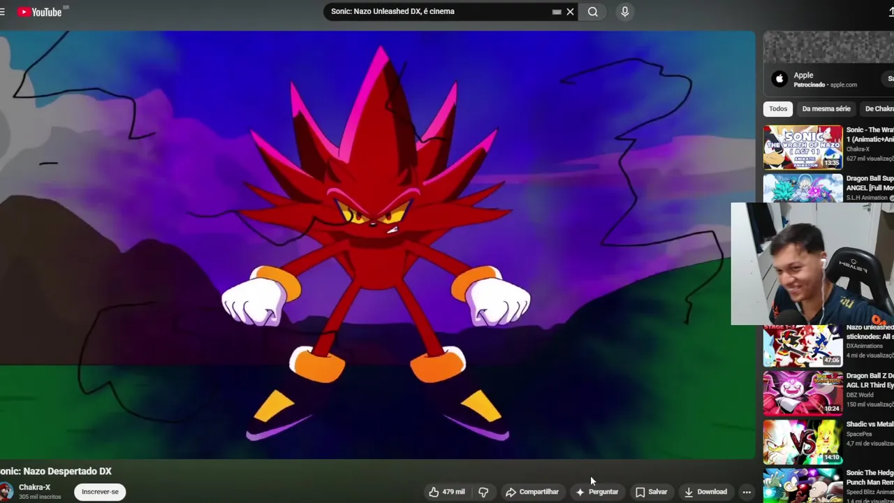The image size is (894, 503).
Task: Like the video with thumbs up
Action: [x=446, y=492]
